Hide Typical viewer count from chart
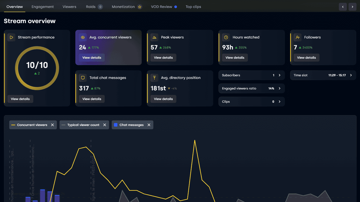360x202 pixels. pyautogui.click(x=105, y=125)
